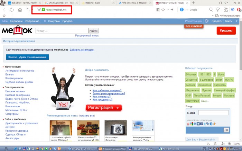This screenshot has height=151, width=242.
Task: Click red Продать! button
Action: pos(226,30)
